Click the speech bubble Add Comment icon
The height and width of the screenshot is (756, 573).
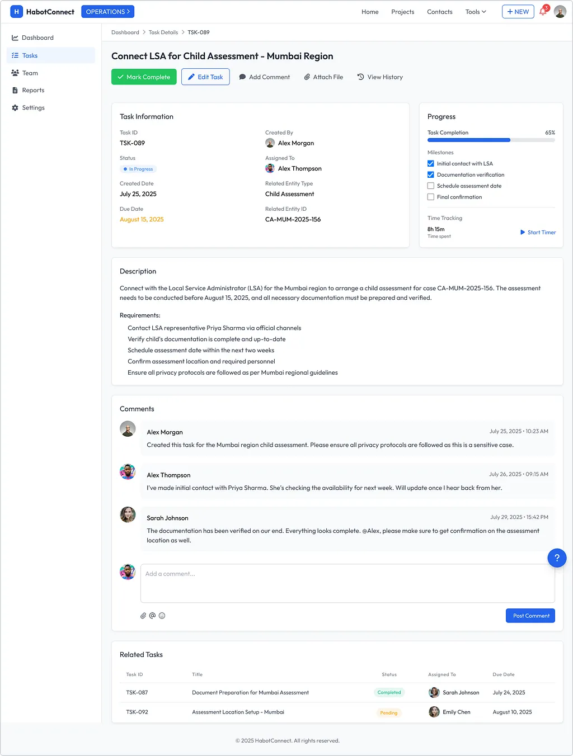[242, 77]
